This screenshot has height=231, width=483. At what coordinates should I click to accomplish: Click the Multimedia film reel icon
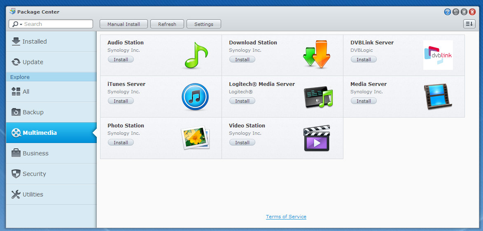pyautogui.click(x=16, y=133)
